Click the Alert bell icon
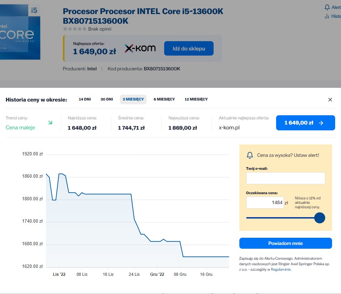 [x=327, y=8]
